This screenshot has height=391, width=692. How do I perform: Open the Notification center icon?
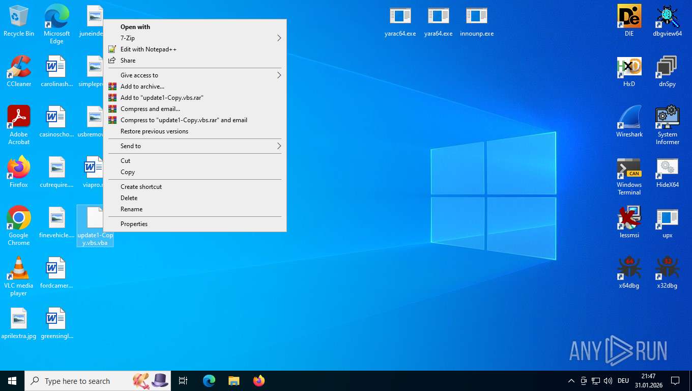tap(675, 381)
